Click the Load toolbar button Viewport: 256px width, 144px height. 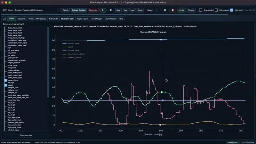pyautogui.click(x=132, y=10)
